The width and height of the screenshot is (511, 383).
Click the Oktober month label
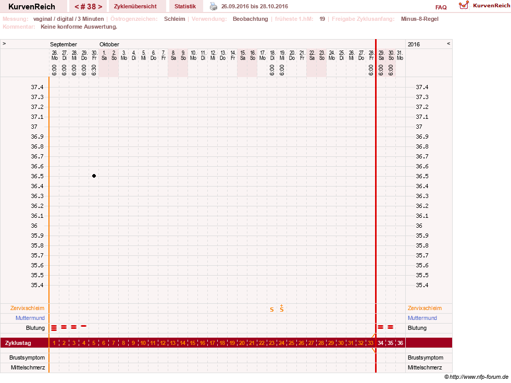click(109, 44)
